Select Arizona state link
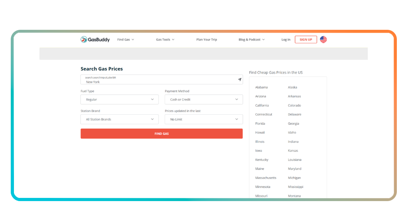 pyautogui.click(x=261, y=96)
